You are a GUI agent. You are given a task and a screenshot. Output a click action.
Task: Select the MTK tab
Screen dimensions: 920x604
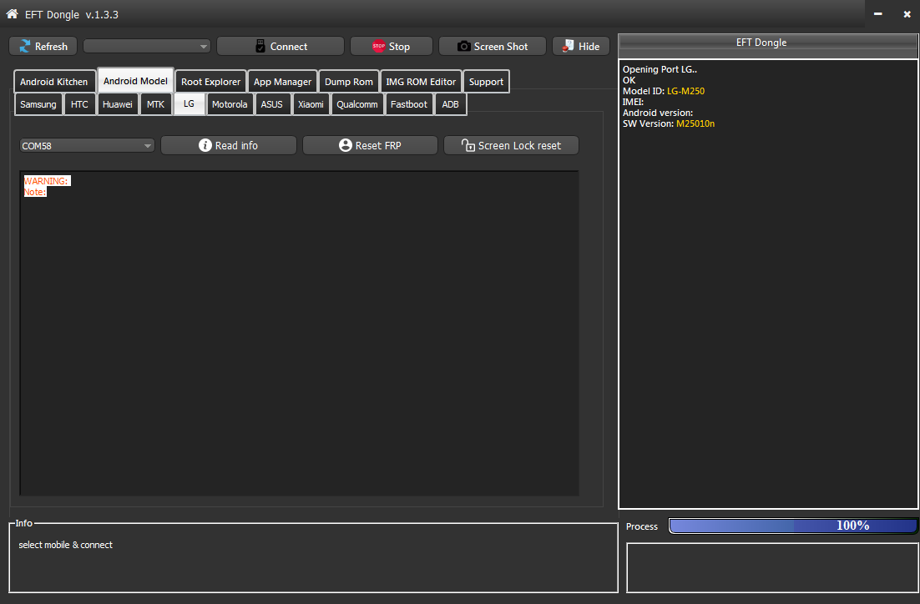[x=155, y=104]
